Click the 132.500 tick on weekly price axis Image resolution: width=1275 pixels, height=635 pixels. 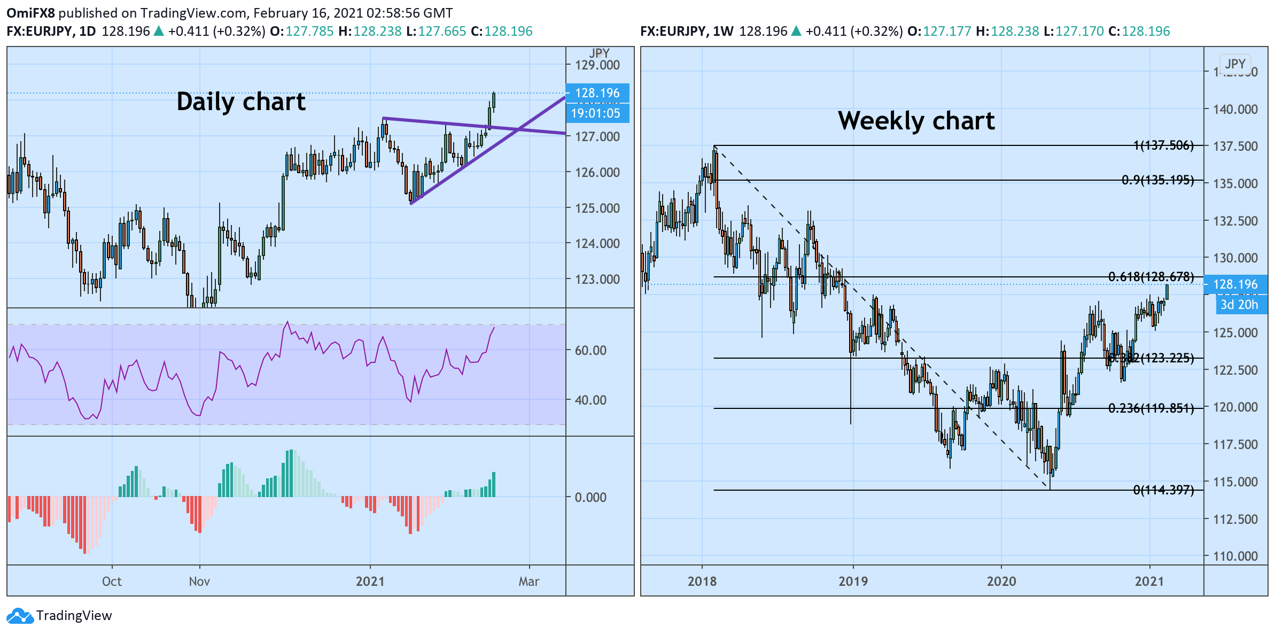1235,221
